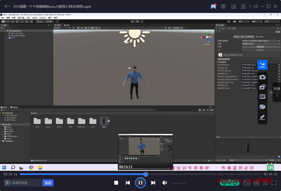This screenshot has width=281, height=191.
Task: Stop the video playback
Action: (x=116, y=183)
